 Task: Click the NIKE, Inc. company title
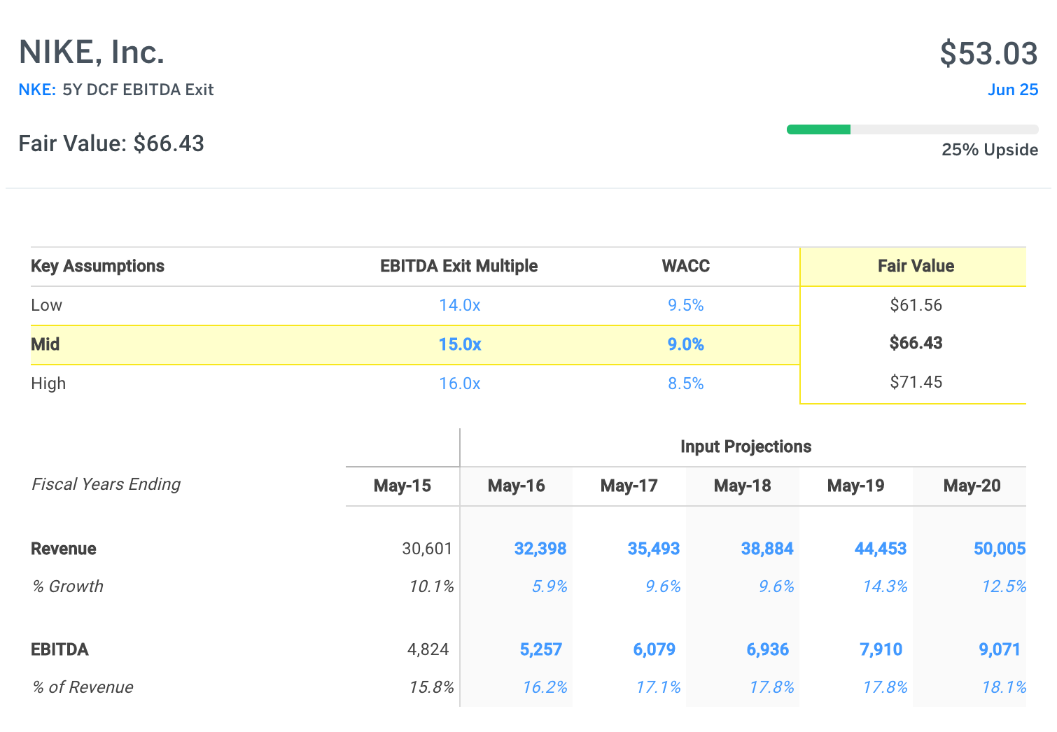[x=92, y=52]
